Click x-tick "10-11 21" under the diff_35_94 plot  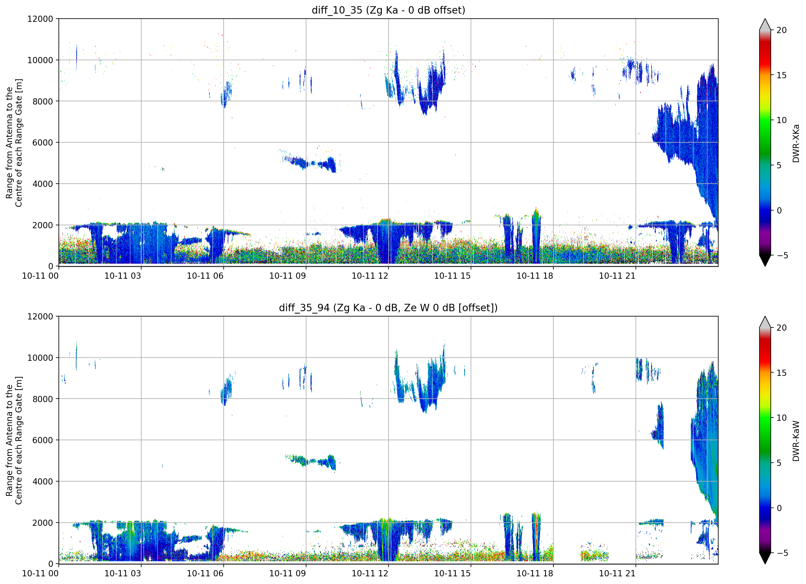click(617, 574)
